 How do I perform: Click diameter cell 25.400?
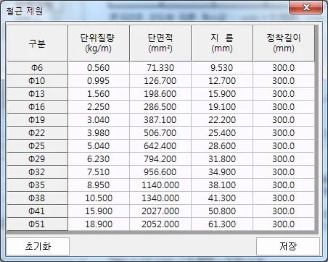222,133
